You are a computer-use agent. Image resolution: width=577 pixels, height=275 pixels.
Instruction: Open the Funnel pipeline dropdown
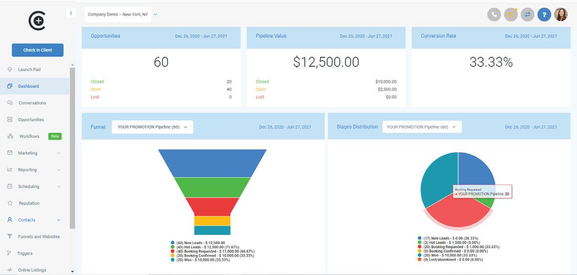(x=152, y=127)
